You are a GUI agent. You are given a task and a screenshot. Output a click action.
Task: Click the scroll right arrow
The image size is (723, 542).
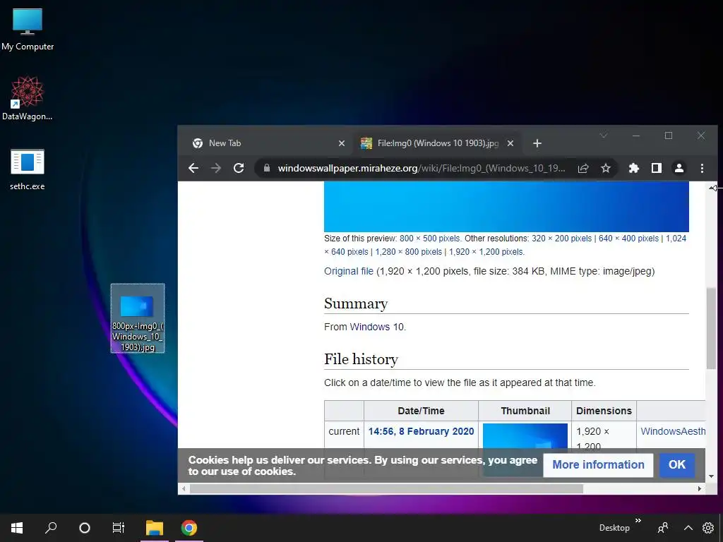(700, 488)
